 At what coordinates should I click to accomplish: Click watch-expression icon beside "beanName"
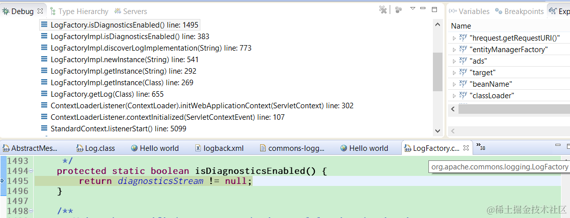coord(463,84)
